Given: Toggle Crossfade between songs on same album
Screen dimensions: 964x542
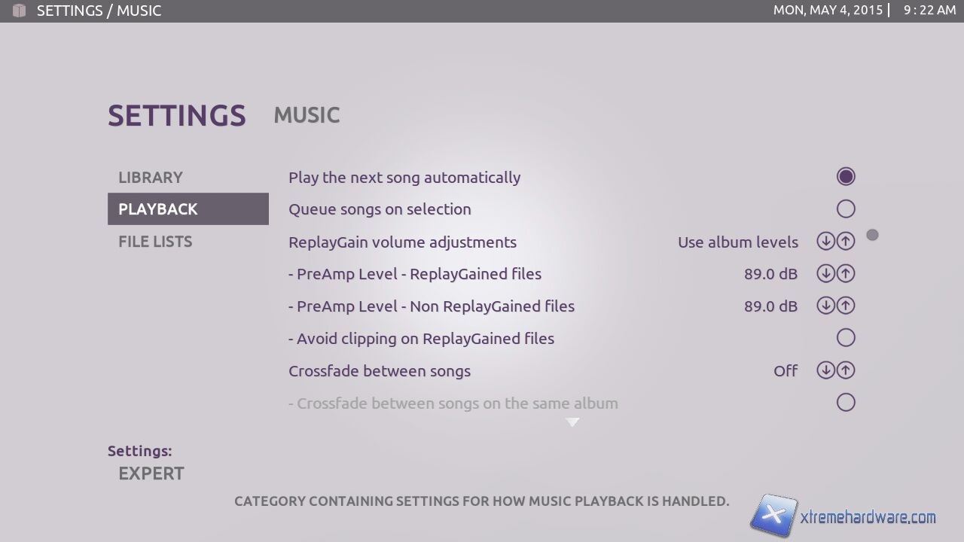Looking at the screenshot, I should point(846,403).
